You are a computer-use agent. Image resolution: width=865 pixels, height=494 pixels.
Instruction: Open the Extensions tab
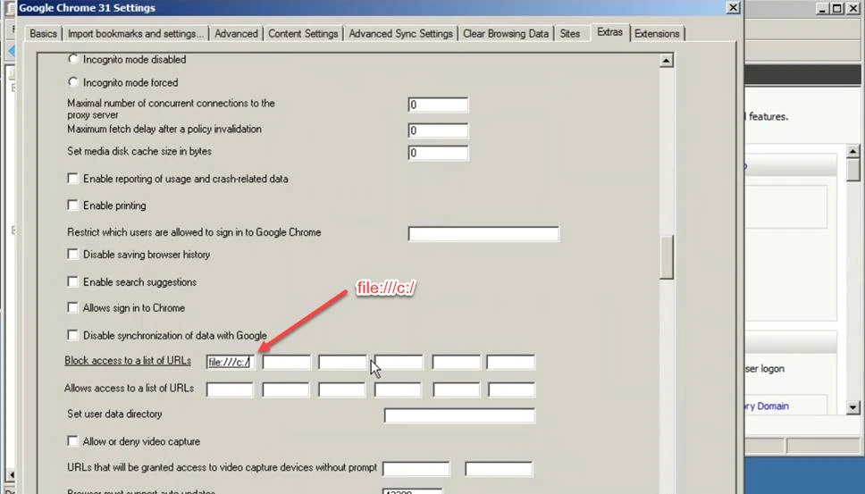pyautogui.click(x=657, y=34)
